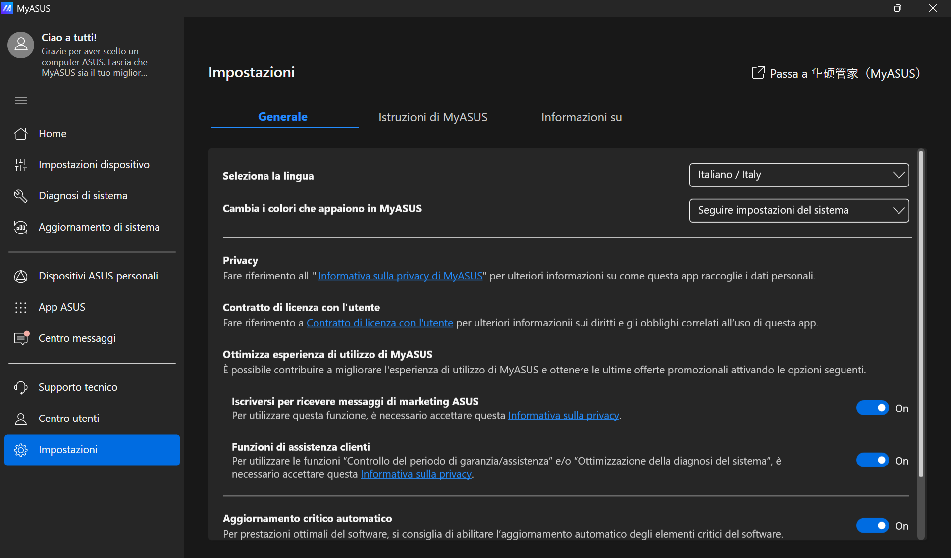Viewport: 951px width, 558px height.
Task: Click Passa a 华硕管家 (MyASUS) button
Action: (x=836, y=73)
